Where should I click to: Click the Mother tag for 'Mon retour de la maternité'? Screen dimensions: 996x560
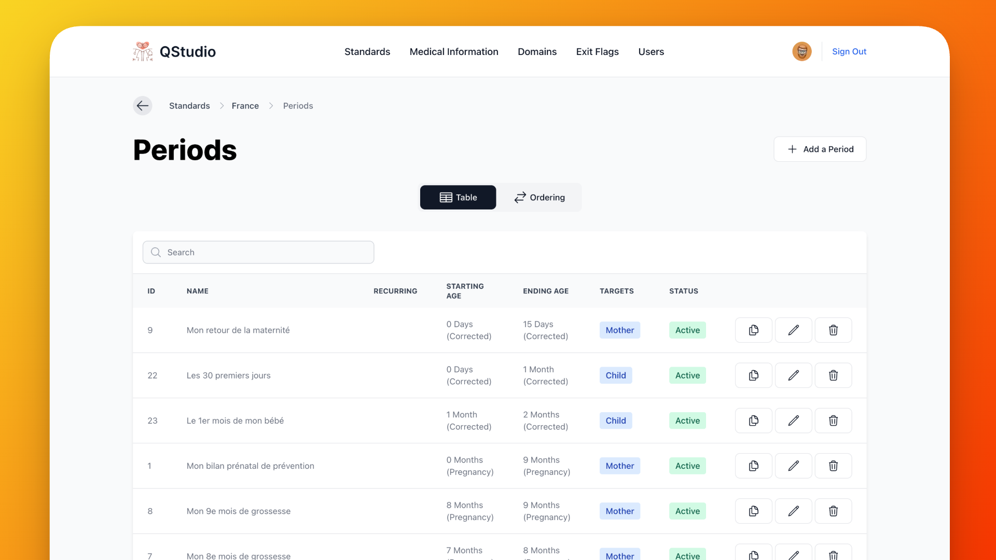620,330
